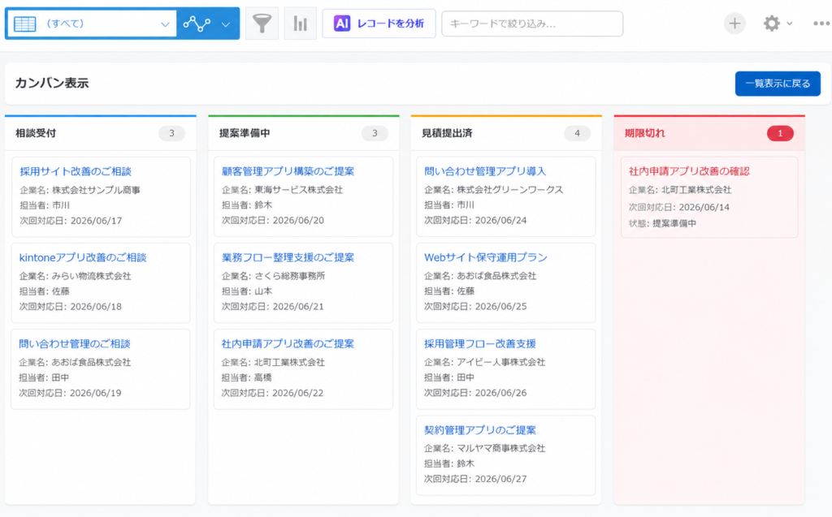Open 採用管理フロー改善支援 link

click(x=480, y=343)
